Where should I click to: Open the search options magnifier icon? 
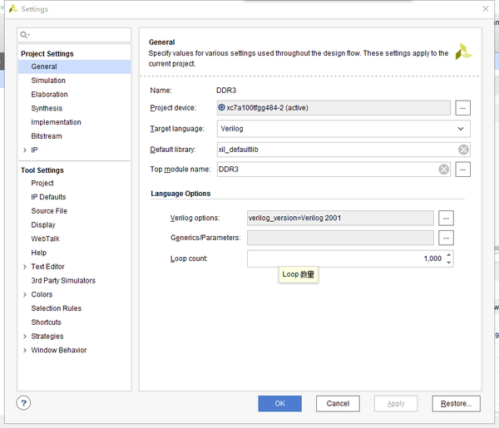pos(25,35)
